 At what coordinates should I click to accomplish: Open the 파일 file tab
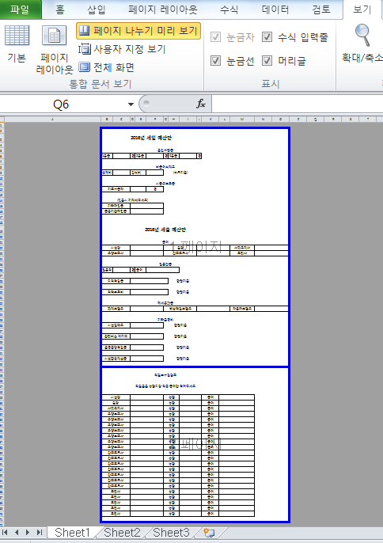(20, 9)
